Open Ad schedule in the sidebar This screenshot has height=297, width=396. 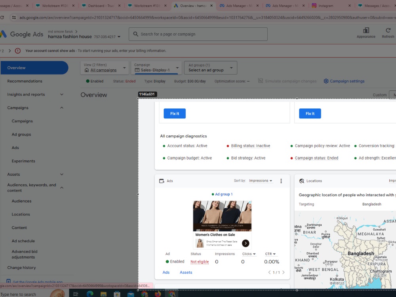click(x=23, y=241)
